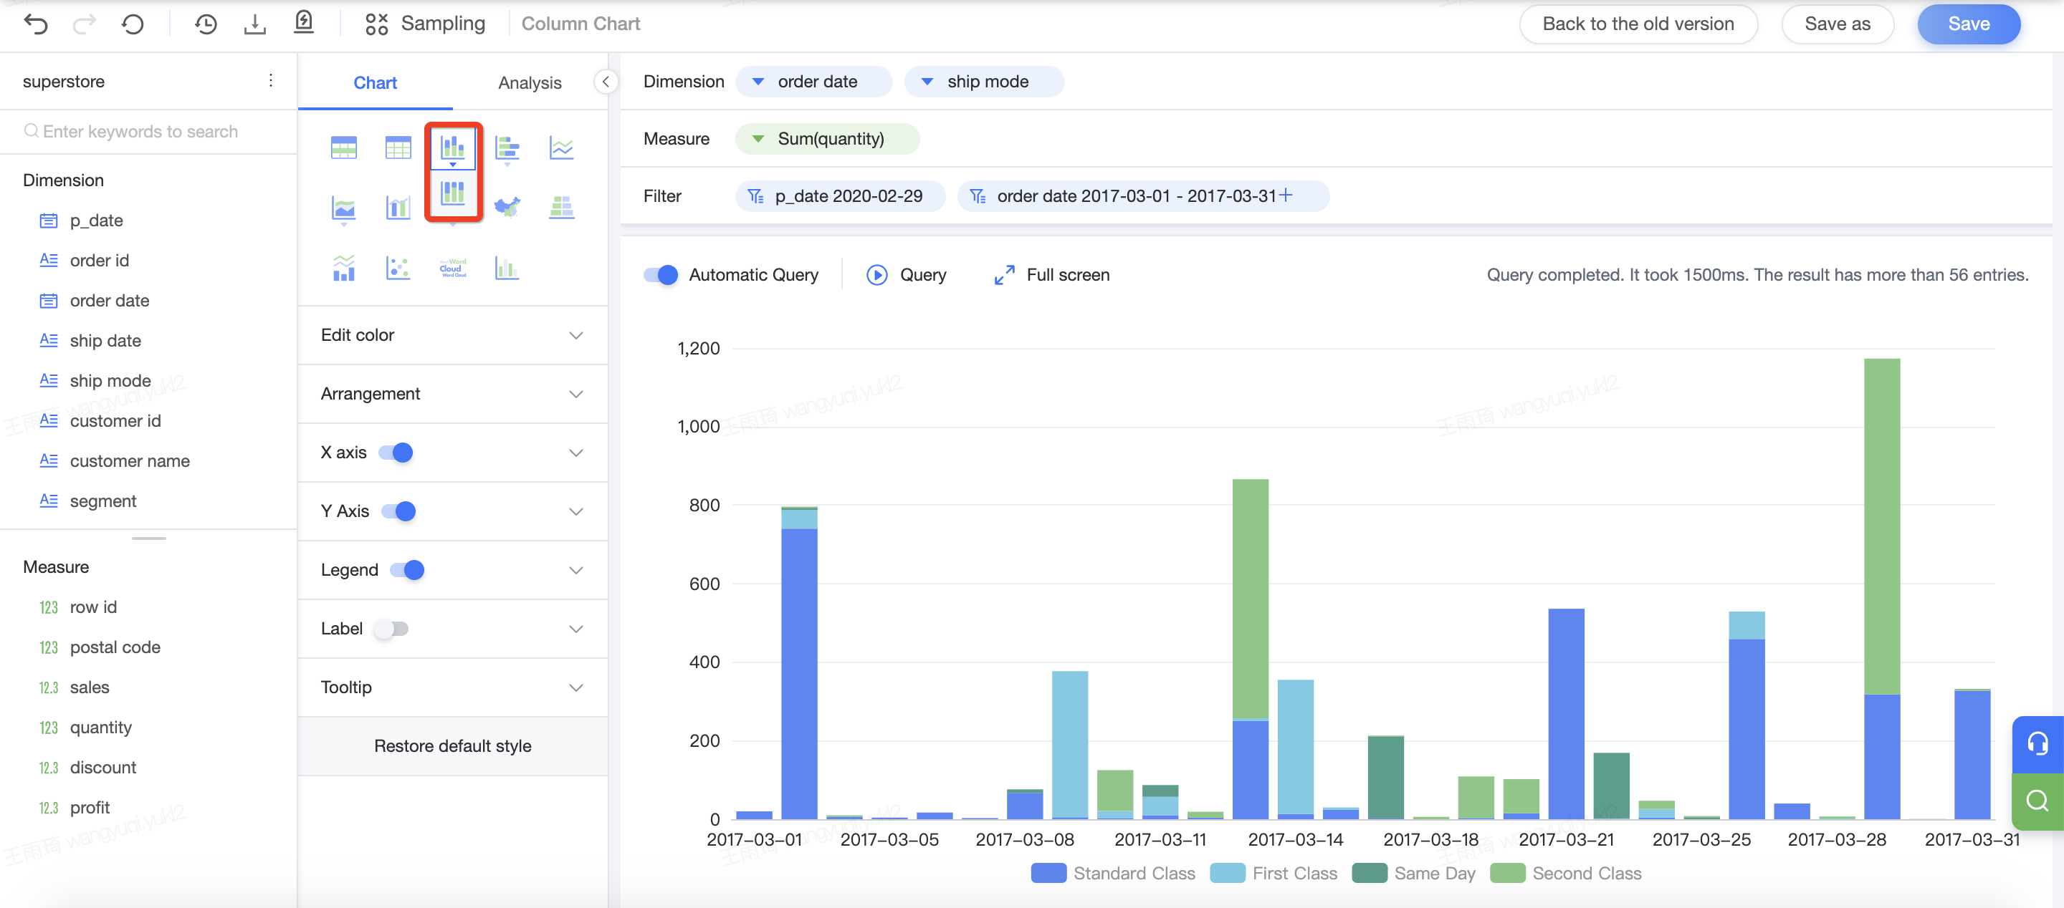Click the redo arrow icon

[x=84, y=24]
